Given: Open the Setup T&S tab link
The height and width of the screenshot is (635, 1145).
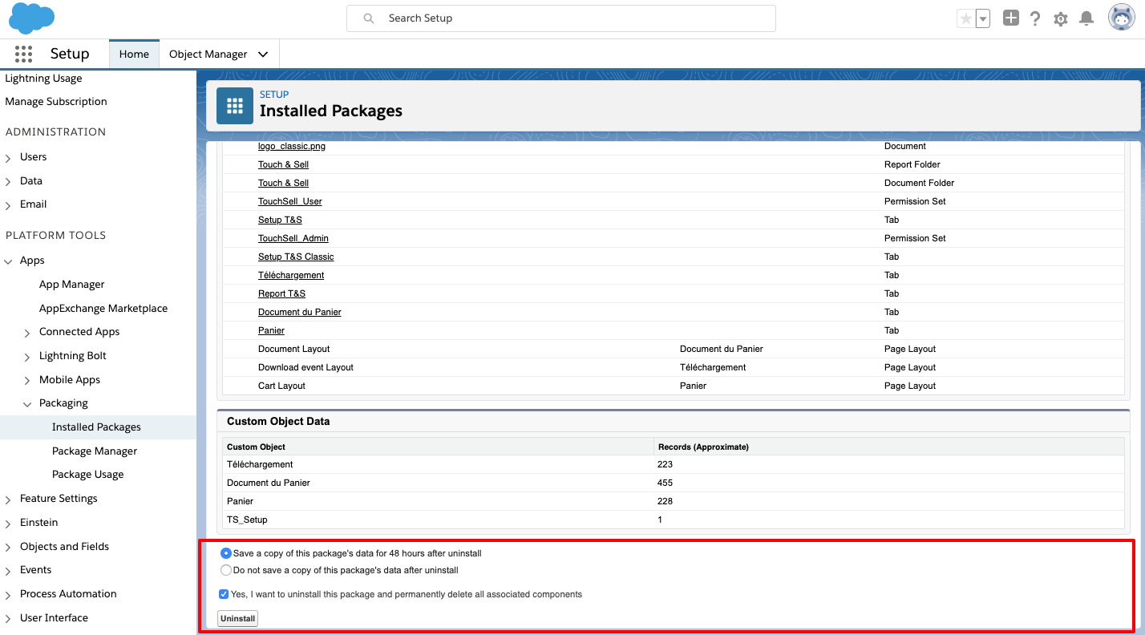Looking at the screenshot, I should [280, 220].
